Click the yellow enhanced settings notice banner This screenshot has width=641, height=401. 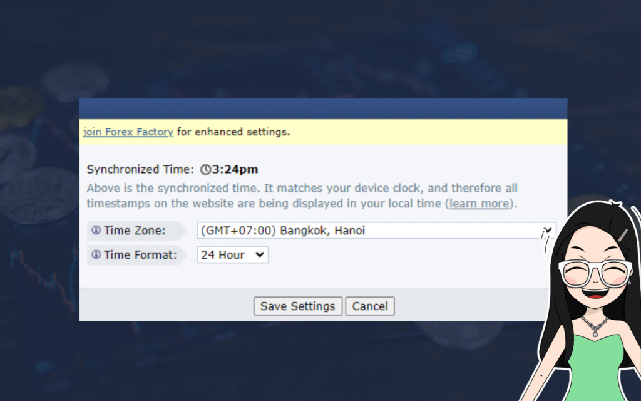pyautogui.click(x=323, y=132)
